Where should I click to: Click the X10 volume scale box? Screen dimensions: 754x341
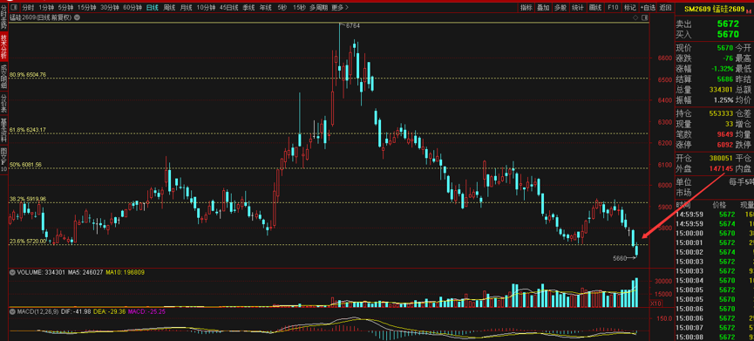pos(655,303)
